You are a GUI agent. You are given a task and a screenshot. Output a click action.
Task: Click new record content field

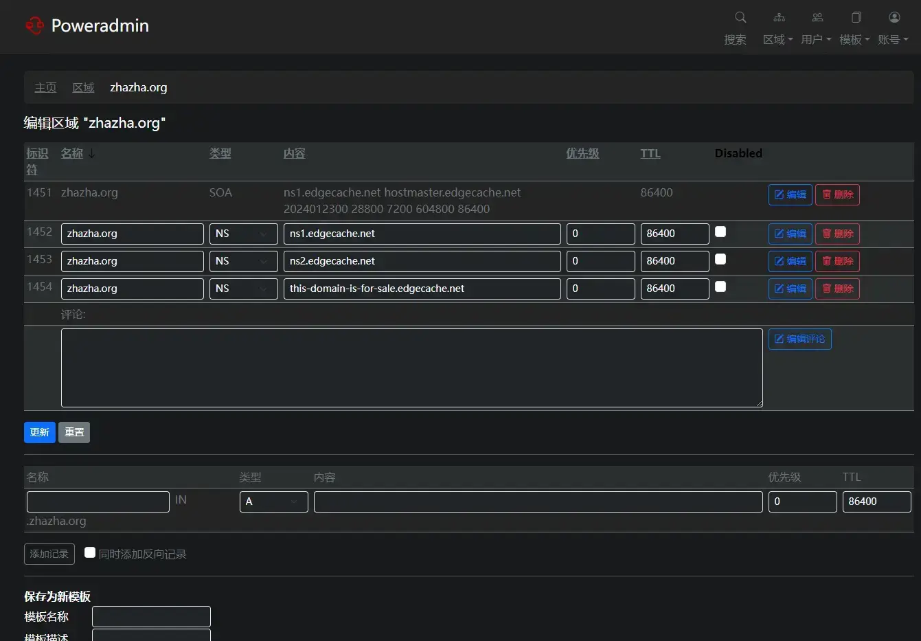(538, 502)
